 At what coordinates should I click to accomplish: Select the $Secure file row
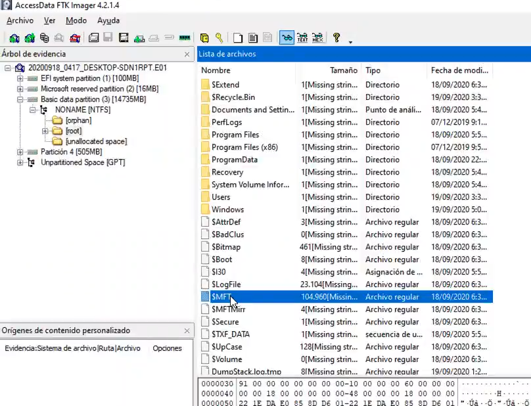346,322
